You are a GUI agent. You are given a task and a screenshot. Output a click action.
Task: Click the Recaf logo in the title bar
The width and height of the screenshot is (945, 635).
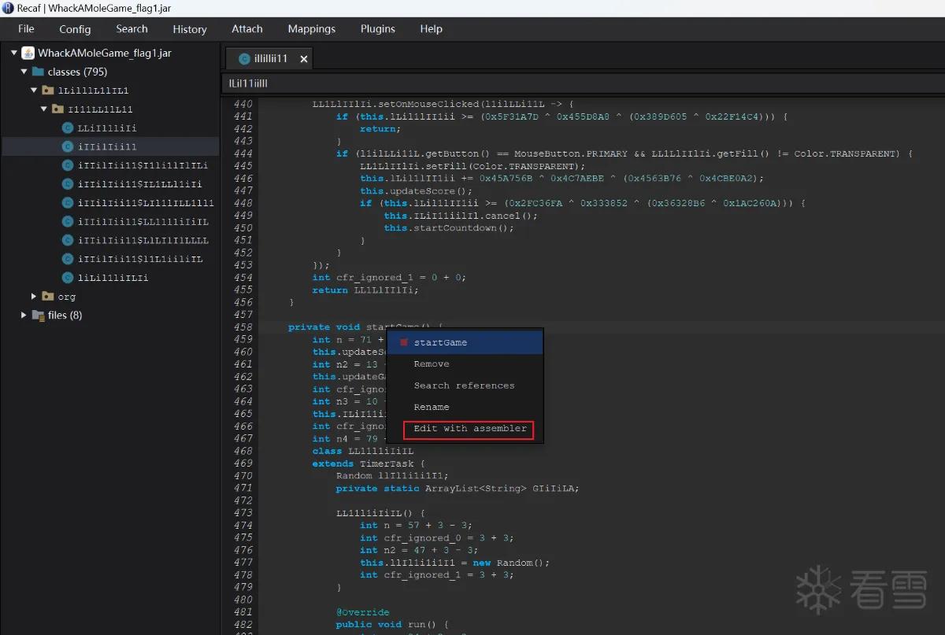click(x=7, y=8)
